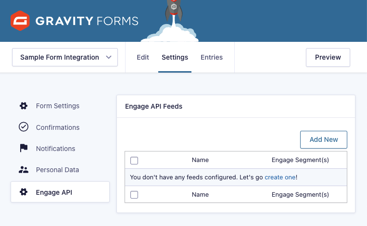The width and height of the screenshot is (367, 226).
Task: Select the Engage API sidebar item
Action: click(60, 192)
